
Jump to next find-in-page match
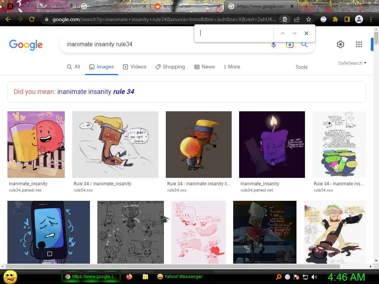click(294, 33)
